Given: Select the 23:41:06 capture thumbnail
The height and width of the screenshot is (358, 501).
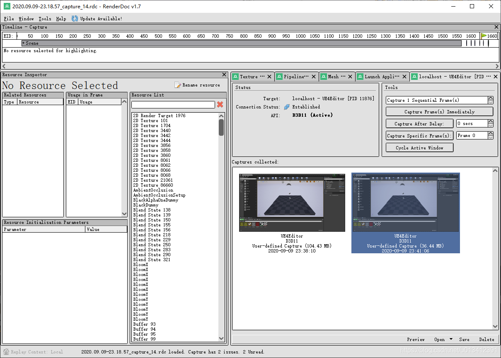Looking at the screenshot, I should (405, 203).
